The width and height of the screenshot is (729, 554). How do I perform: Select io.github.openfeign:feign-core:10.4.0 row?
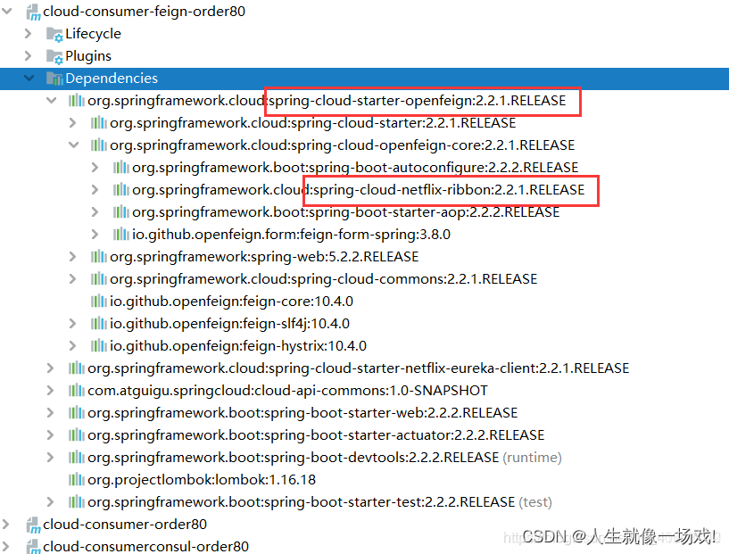click(x=231, y=302)
